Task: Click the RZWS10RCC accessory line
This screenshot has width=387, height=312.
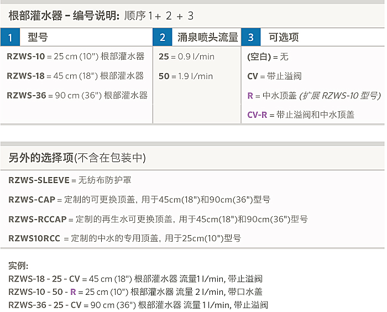Action: pos(124,238)
